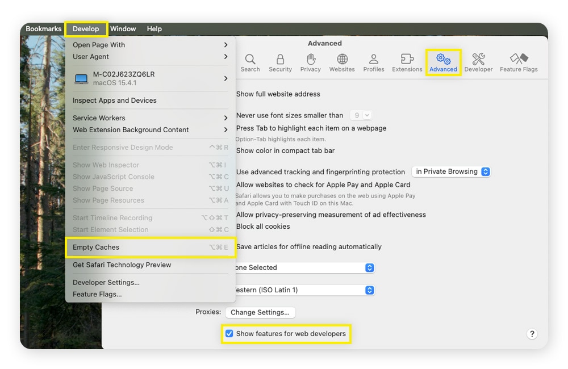Choose Empty Caches
The image size is (568, 369).
click(x=151, y=248)
